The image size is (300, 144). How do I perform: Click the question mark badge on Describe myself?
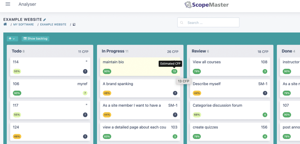click(x=265, y=93)
